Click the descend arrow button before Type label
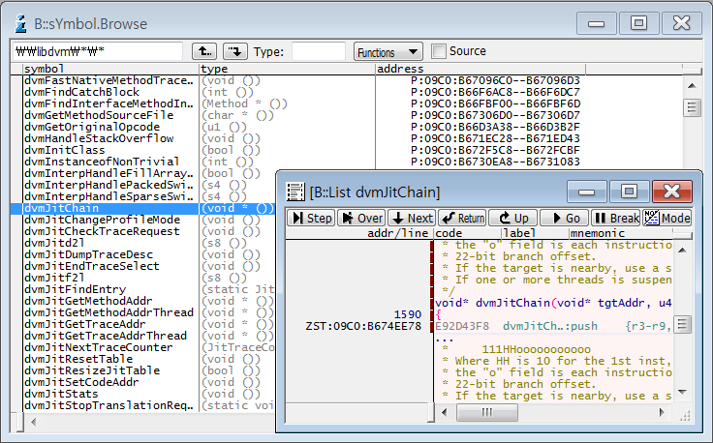 [235, 51]
